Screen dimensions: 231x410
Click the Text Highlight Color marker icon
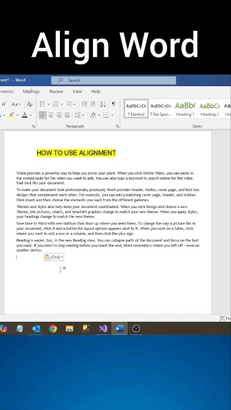tap(11, 115)
